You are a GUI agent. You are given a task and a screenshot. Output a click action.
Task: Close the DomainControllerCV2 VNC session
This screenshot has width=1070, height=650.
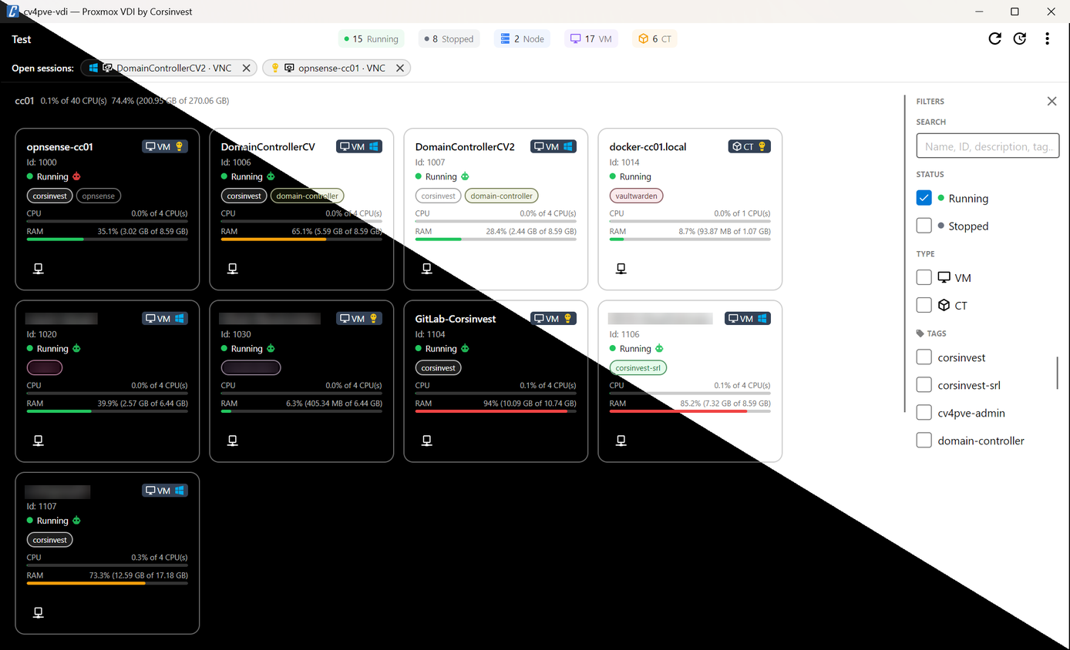coord(246,68)
